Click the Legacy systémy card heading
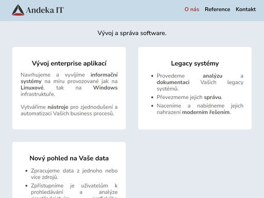Viewport: 264px width, 198px height. click(195, 63)
